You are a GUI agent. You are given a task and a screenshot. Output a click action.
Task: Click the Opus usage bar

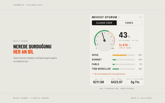[x=123, y=55]
